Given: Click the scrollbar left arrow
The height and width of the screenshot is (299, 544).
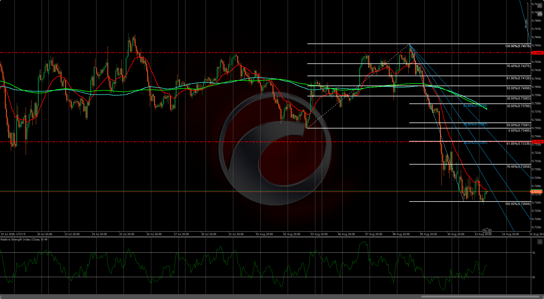Looking at the screenshot, I should (x=1, y=296).
